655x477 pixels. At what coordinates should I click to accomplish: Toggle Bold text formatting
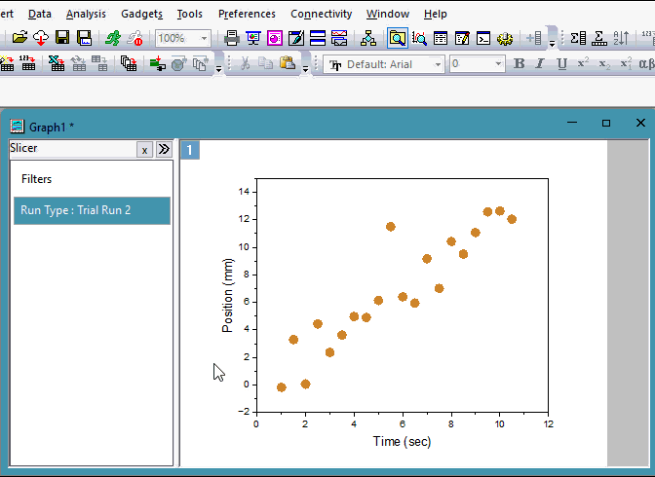pyautogui.click(x=519, y=64)
